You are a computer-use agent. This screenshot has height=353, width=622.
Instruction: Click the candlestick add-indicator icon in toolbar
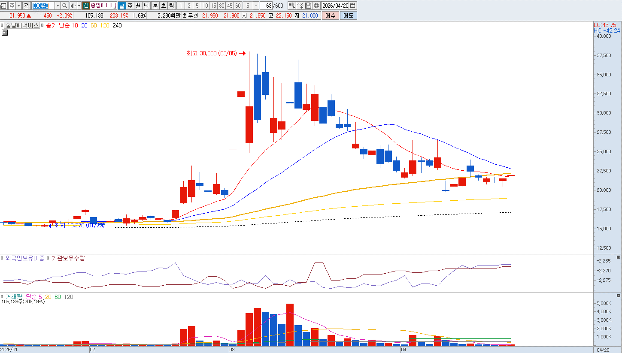(292, 6)
